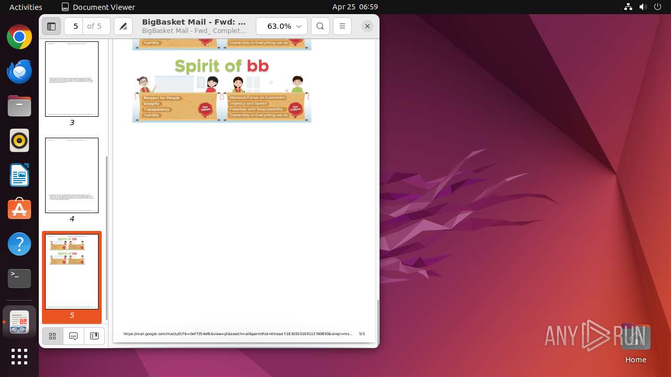This screenshot has width=671, height=377.
Task: Select page 5 thumbnail
Action: click(72, 272)
